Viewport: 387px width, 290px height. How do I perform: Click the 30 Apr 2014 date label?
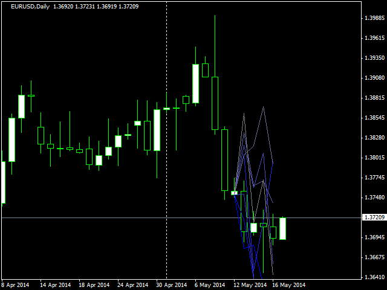pos(172,285)
